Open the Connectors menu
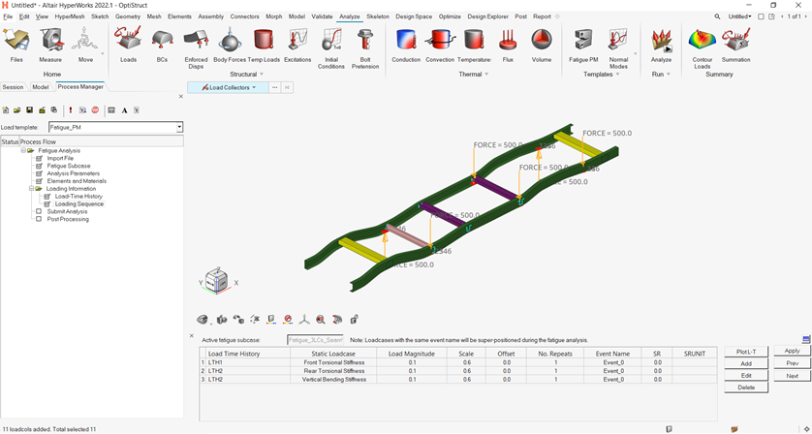The image size is (812, 434). coord(244,16)
